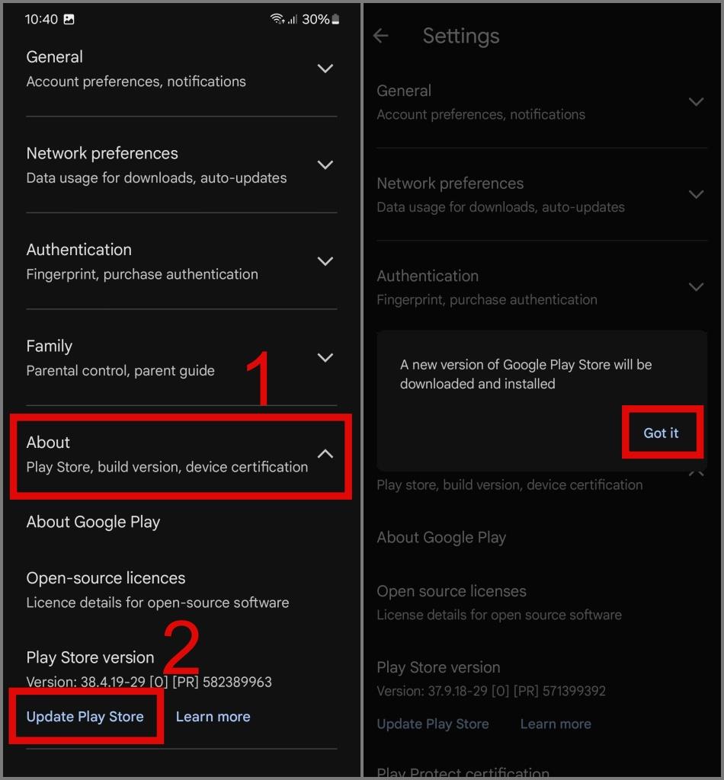Open Open source licenses on right screen
Viewport: 724px width, 780px height.
pos(499,603)
